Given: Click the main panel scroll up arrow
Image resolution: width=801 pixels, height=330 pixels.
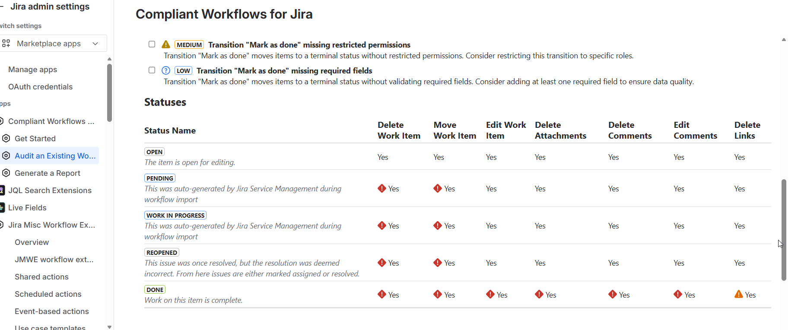Looking at the screenshot, I should pos(784,39).
